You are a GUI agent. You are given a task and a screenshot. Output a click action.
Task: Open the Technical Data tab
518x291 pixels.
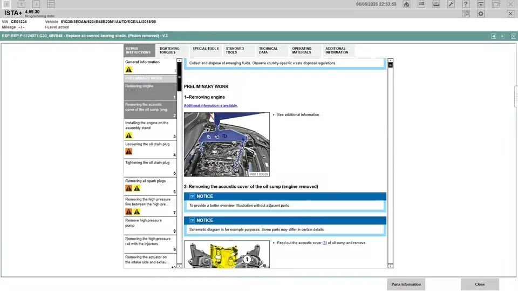point(272,51)
